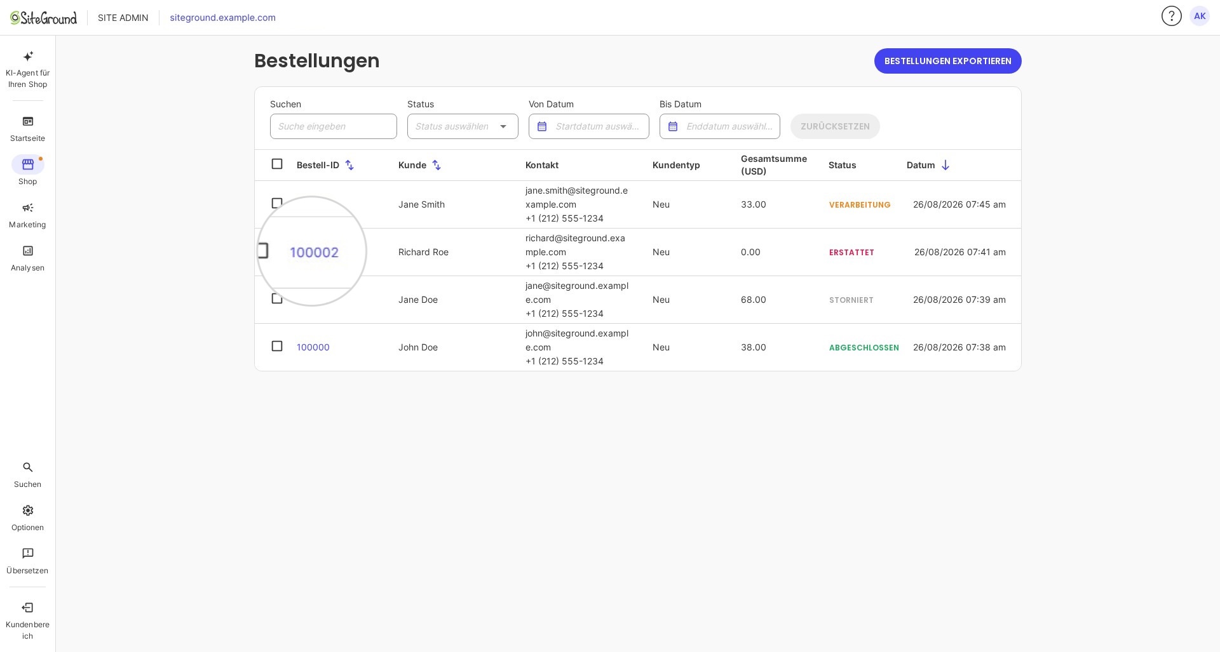The width and height of the screenshot is (1220, 652).
Task: Sort by Bestell-ID using its arrows
Action: (x=349, y=165)
